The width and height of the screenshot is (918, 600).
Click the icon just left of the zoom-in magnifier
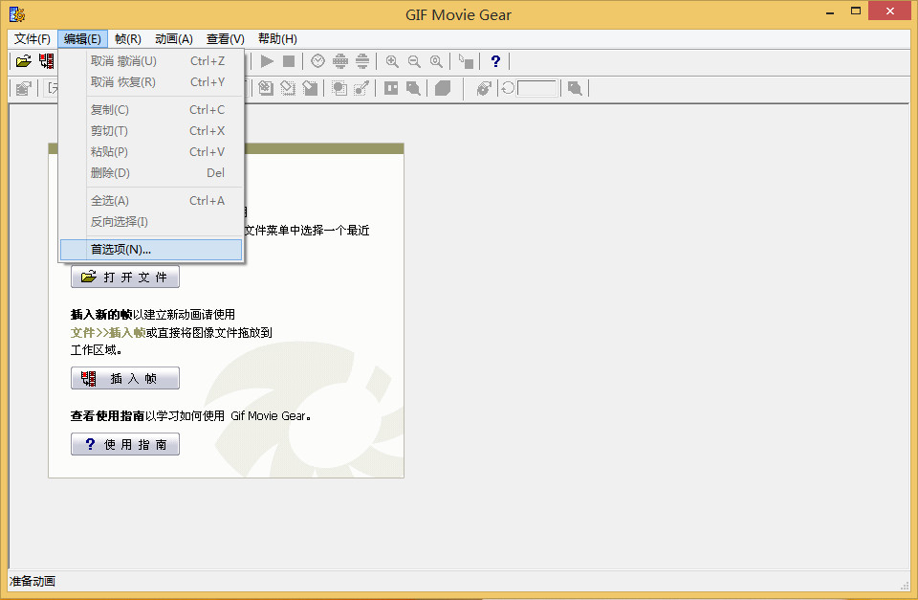pos(362,61)
